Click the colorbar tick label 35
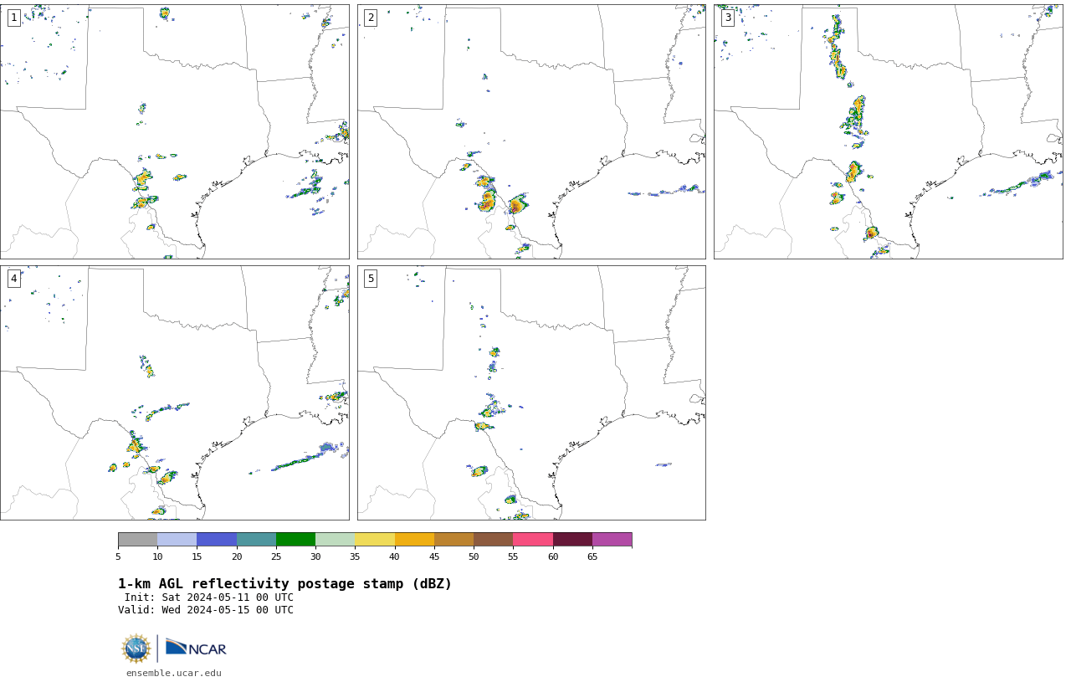Screen dimensions: 1071x682 tap(355, 556)
